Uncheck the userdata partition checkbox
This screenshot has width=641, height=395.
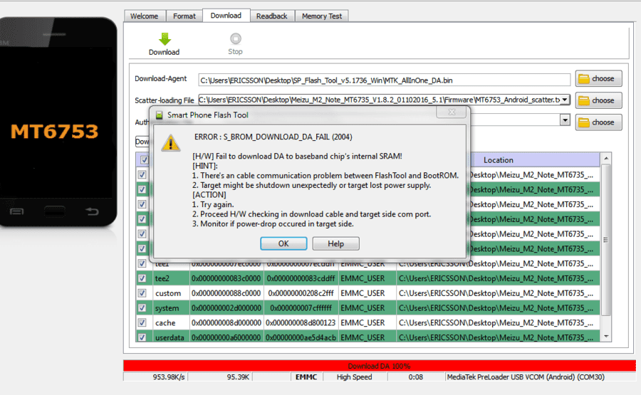[142, 337]
